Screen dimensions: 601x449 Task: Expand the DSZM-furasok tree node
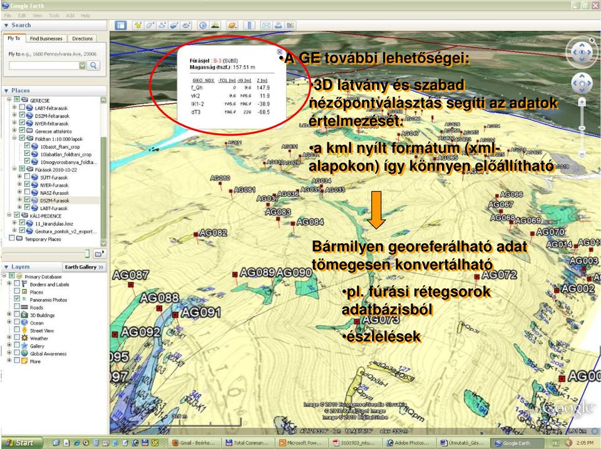point(19,200)
